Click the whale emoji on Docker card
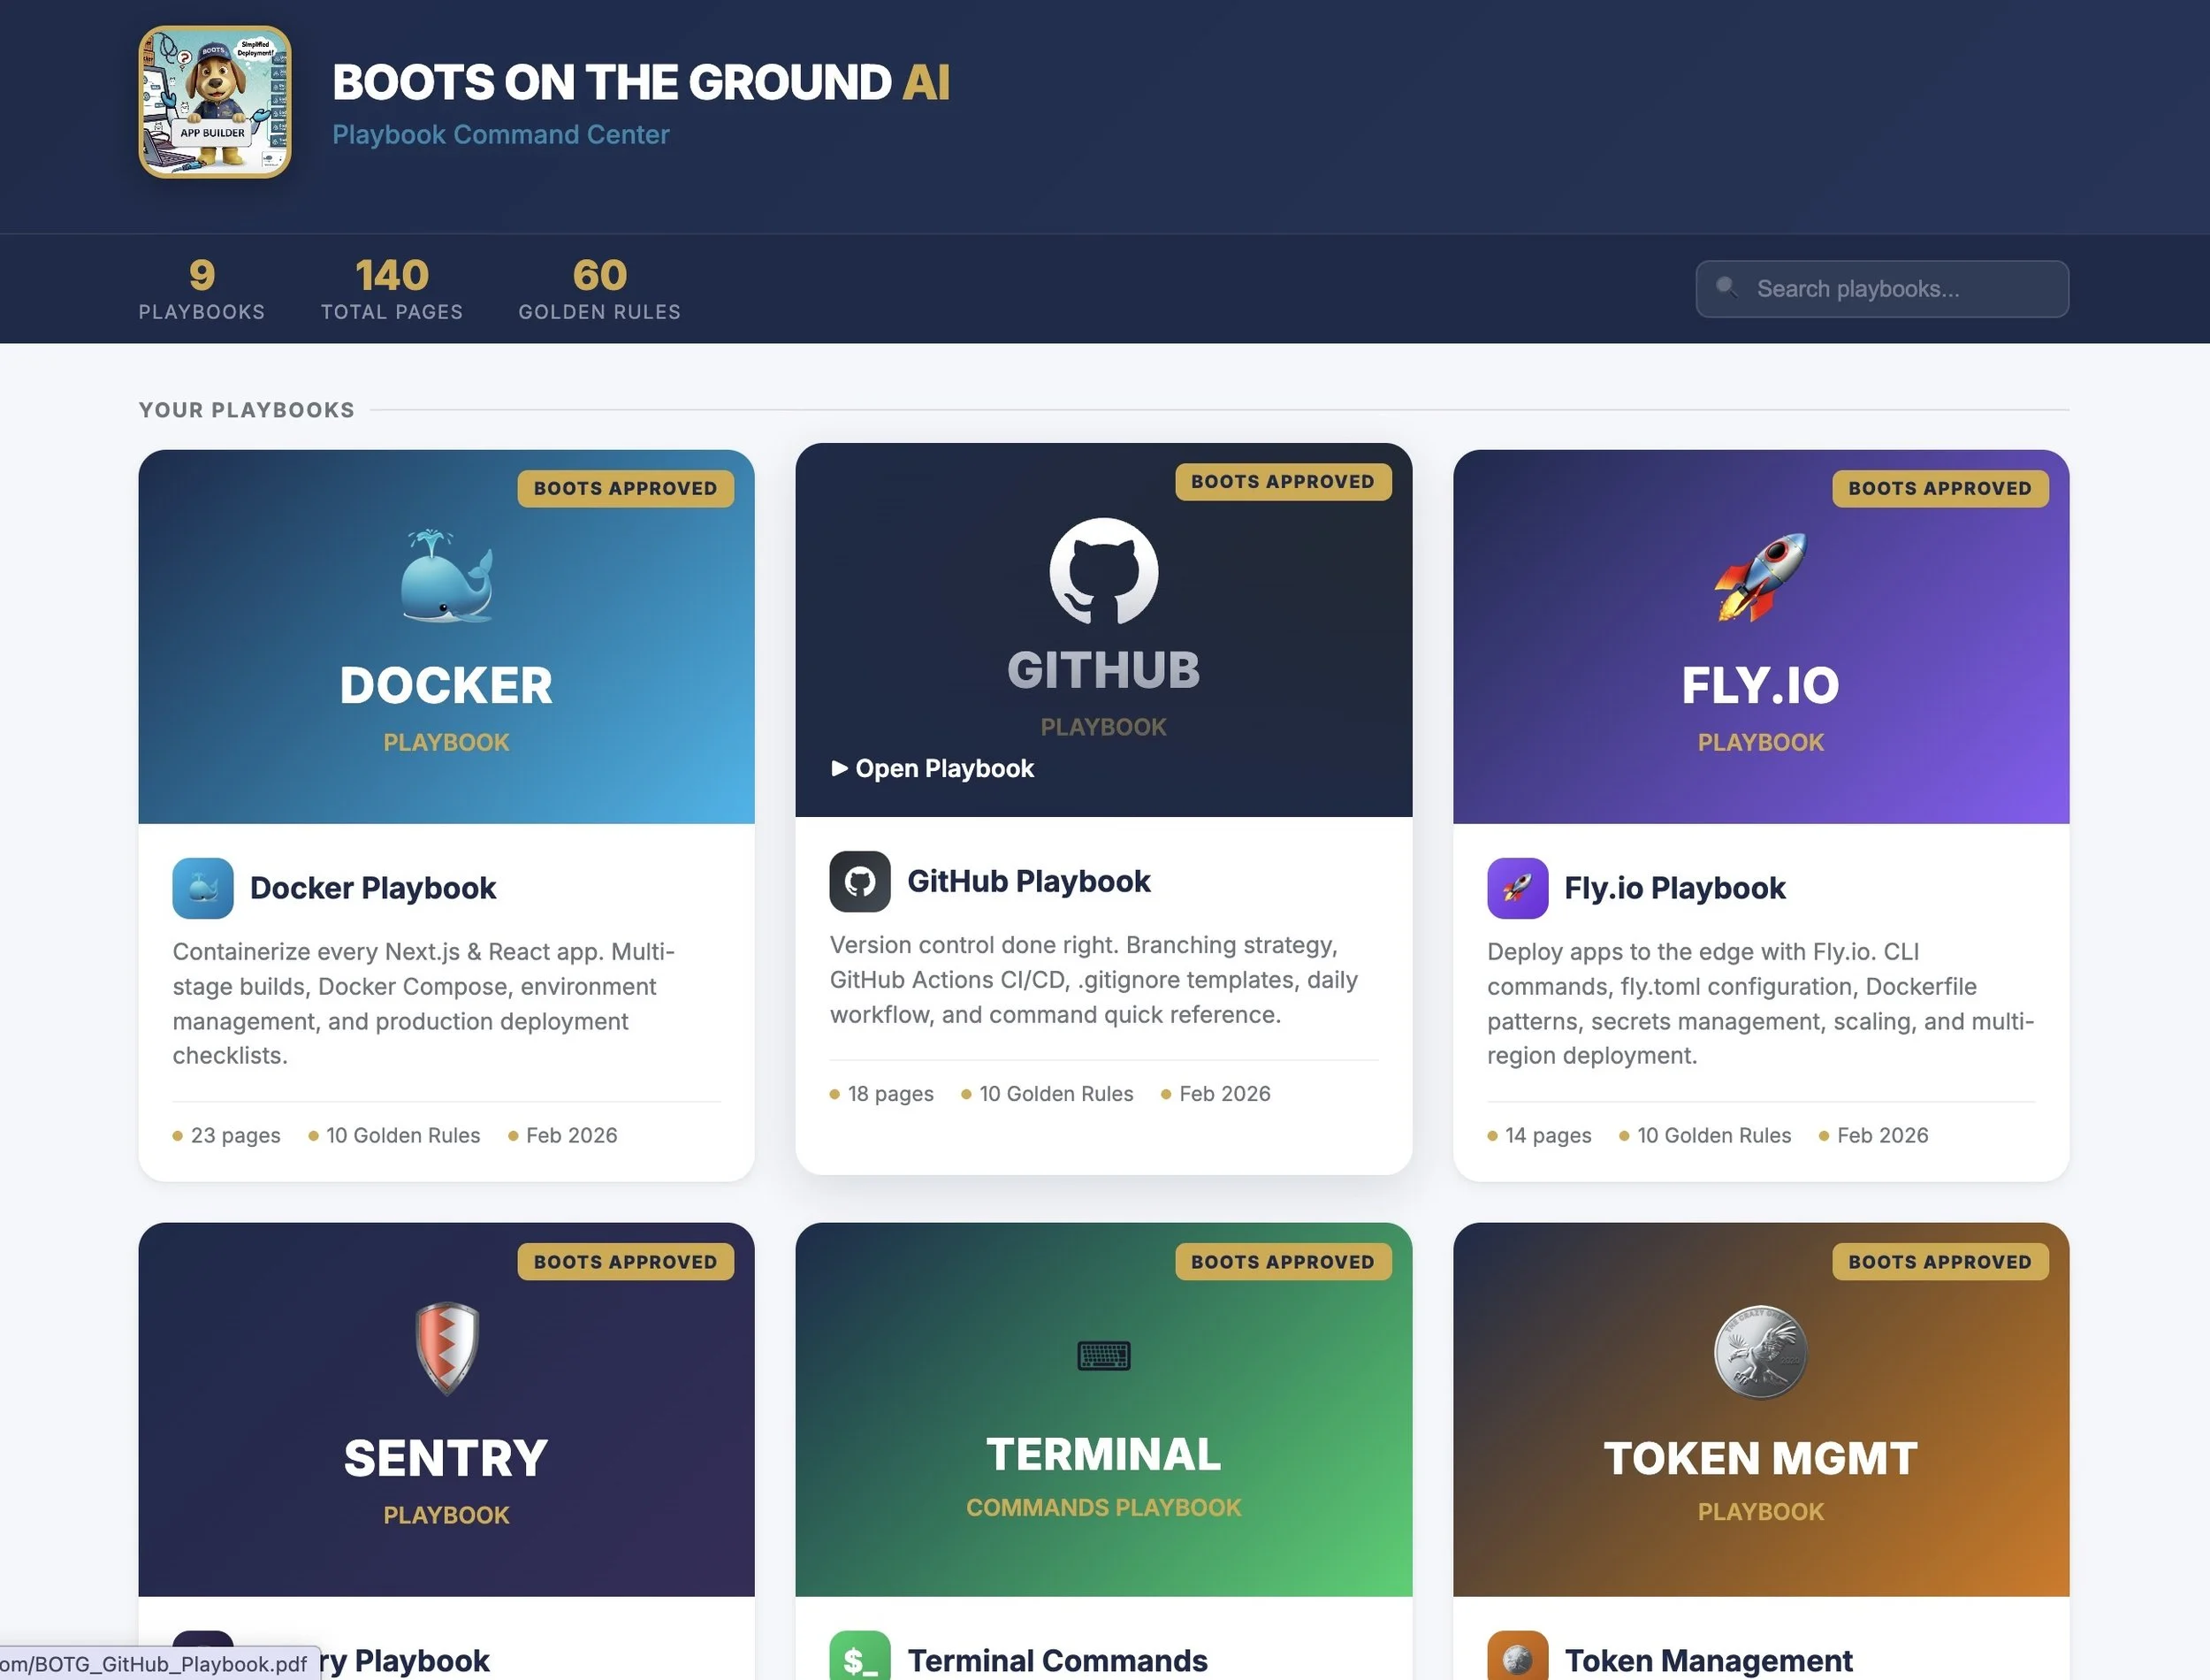This screenshot has width=2210, height=1680. (446, 577)
